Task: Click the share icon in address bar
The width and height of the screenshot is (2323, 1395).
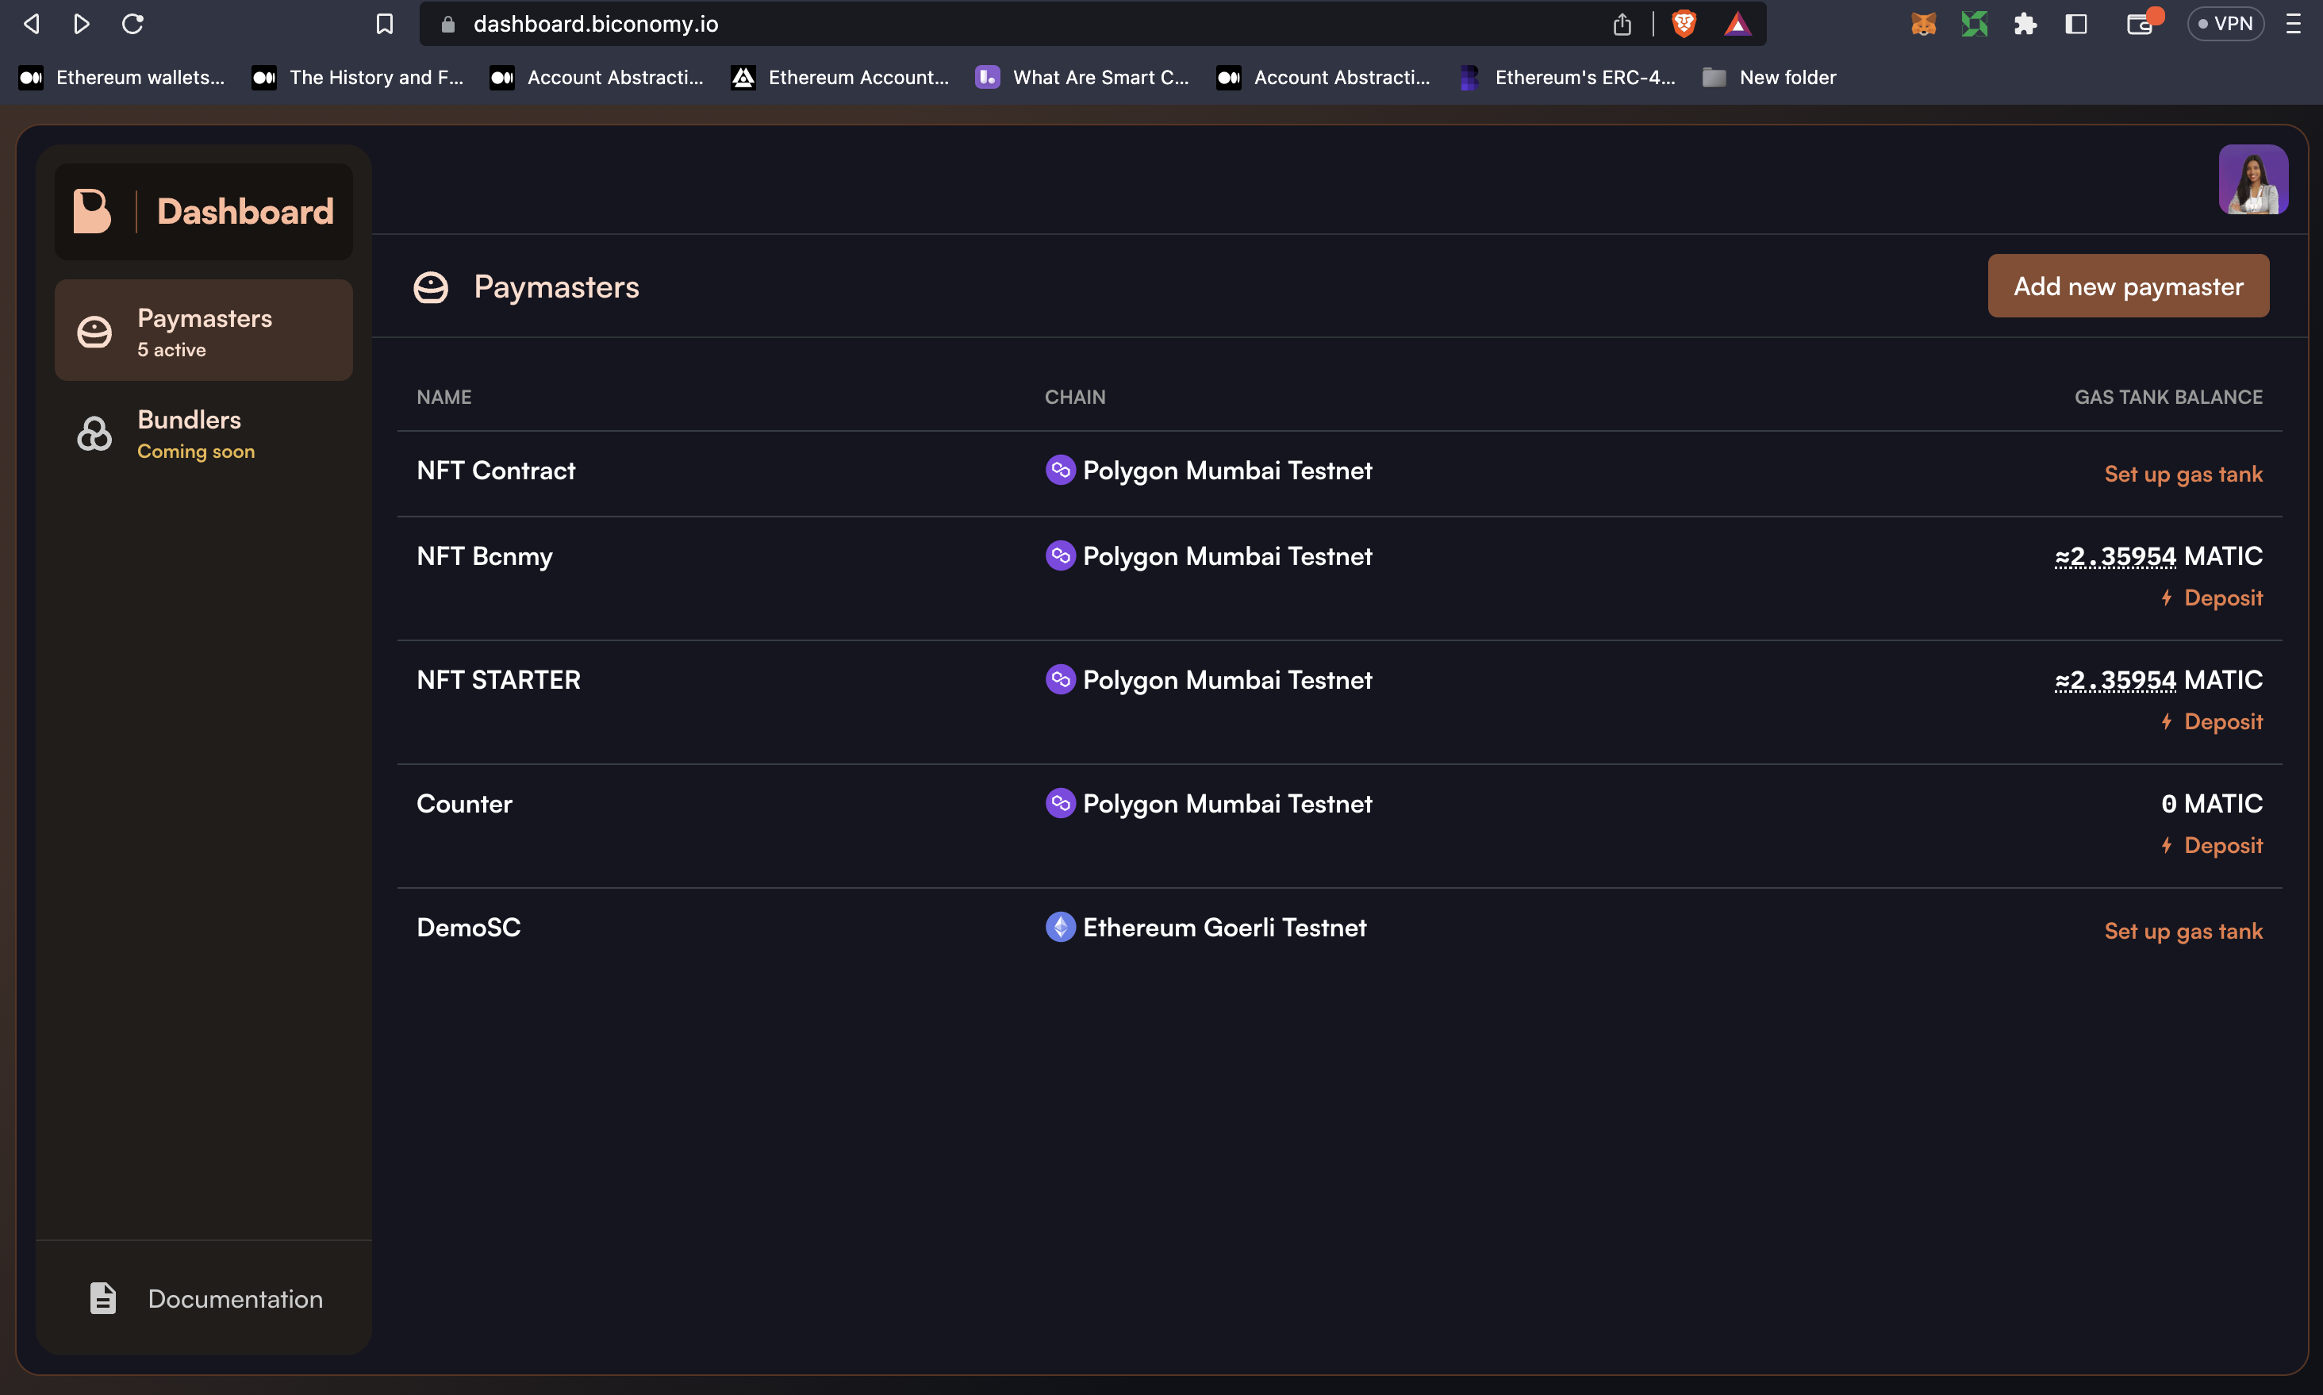Action: click(x=1622, y=25)
